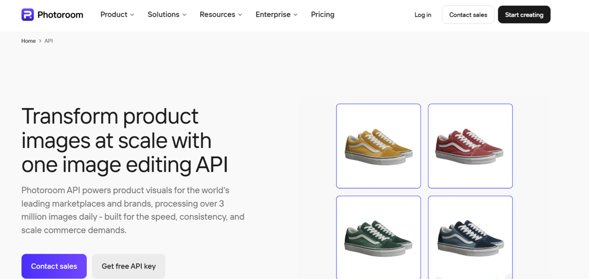Go to Home via breadcrumb

click(x=28, y=41)
